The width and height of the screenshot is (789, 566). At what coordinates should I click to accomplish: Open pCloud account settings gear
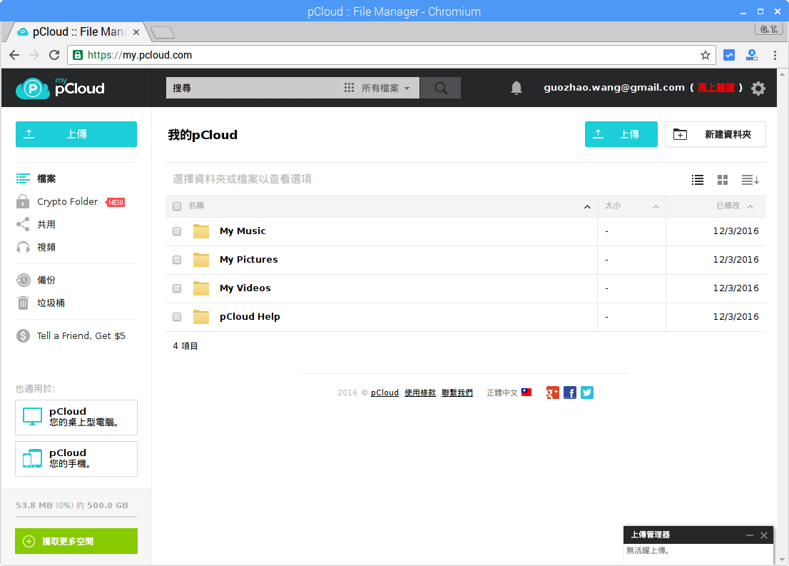coord(758,88)
